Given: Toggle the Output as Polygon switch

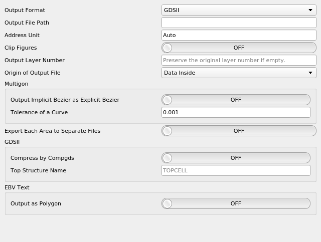Looking at the screenshot, I should pos(236,203).
